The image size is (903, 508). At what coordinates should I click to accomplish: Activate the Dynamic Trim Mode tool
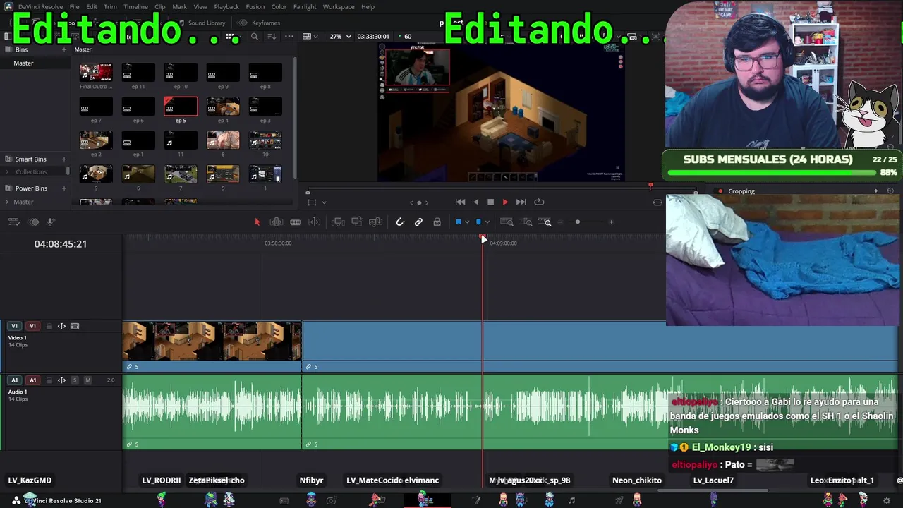(296, 222)
